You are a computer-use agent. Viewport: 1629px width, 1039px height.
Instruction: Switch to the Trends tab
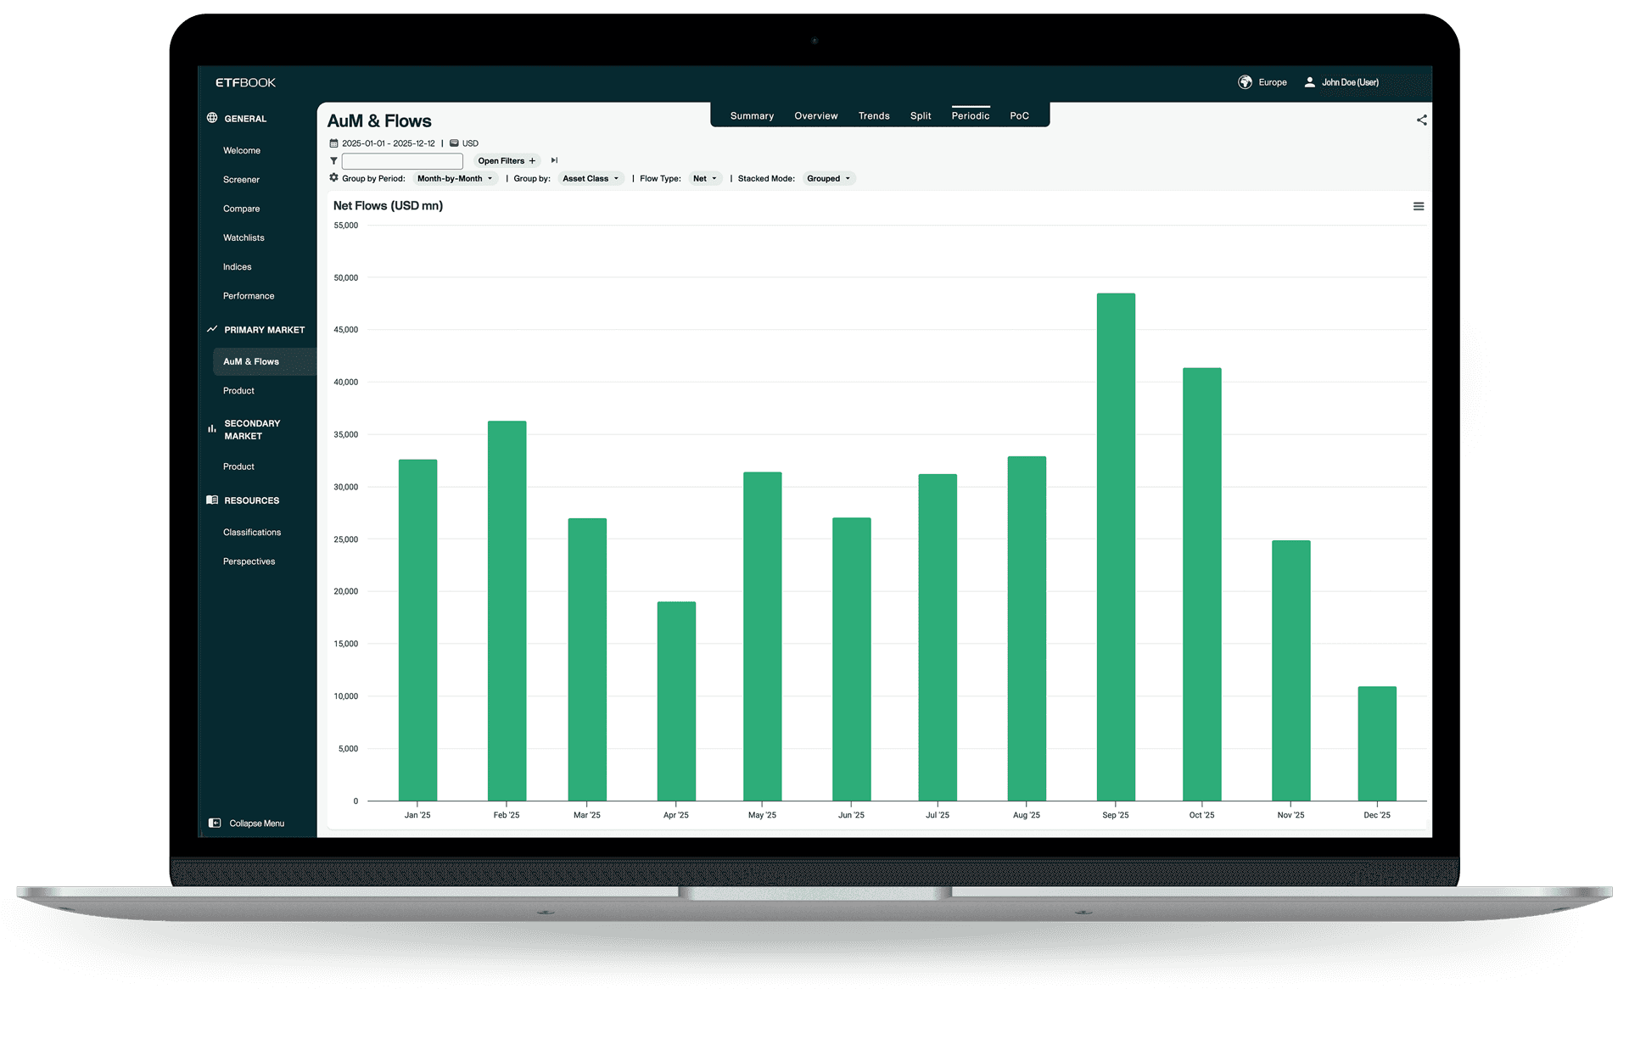[x=873, y=116]
